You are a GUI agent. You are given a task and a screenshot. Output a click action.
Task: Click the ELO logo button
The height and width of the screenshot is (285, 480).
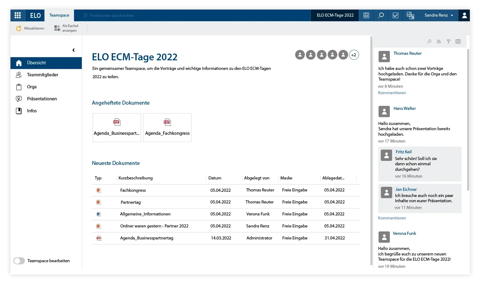[x=35, y=15]
